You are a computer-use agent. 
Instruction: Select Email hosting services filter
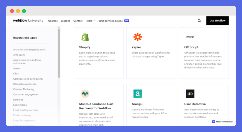click(x=26, y=110)
